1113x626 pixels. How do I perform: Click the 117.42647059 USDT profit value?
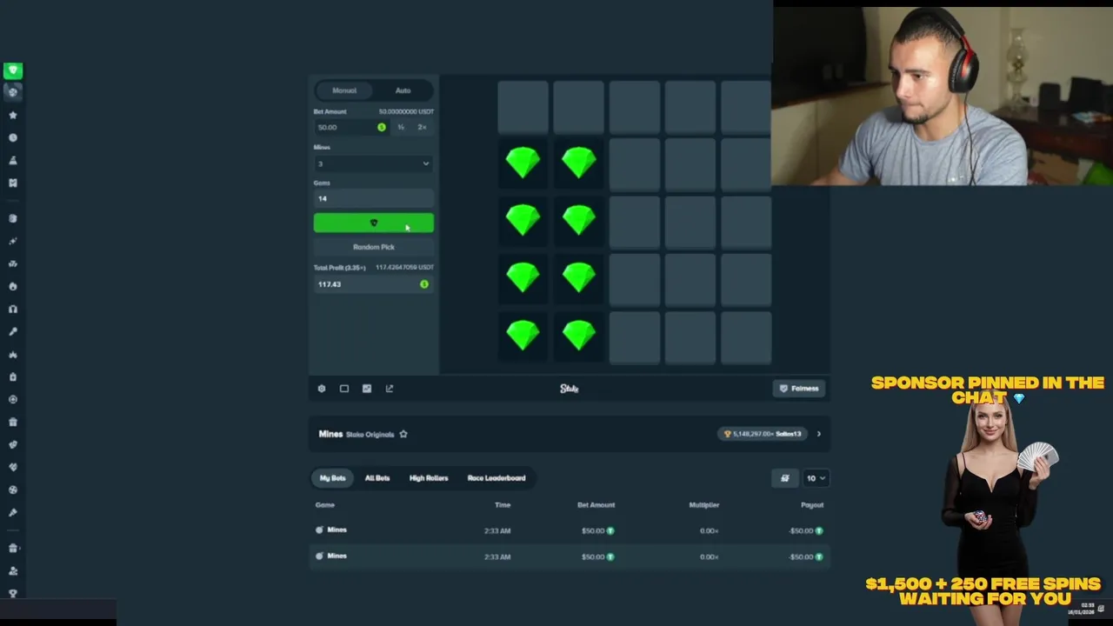click(x=404, y=268)
